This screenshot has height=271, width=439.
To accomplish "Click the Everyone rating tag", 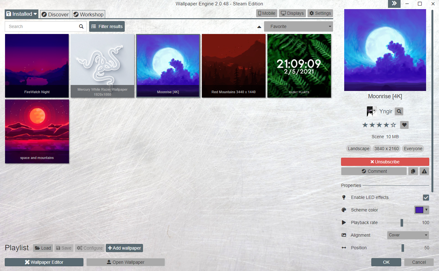I will [x=413, y=149].
